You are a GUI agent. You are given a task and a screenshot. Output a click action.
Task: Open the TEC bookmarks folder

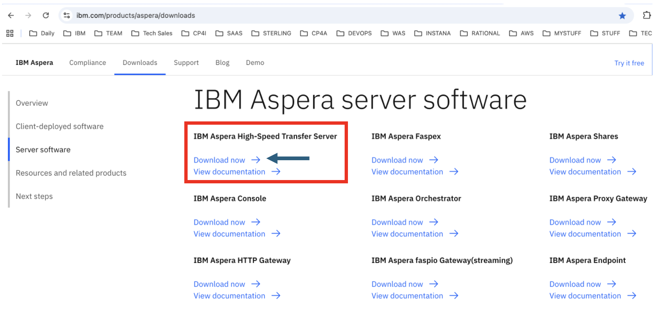[641, 33]
